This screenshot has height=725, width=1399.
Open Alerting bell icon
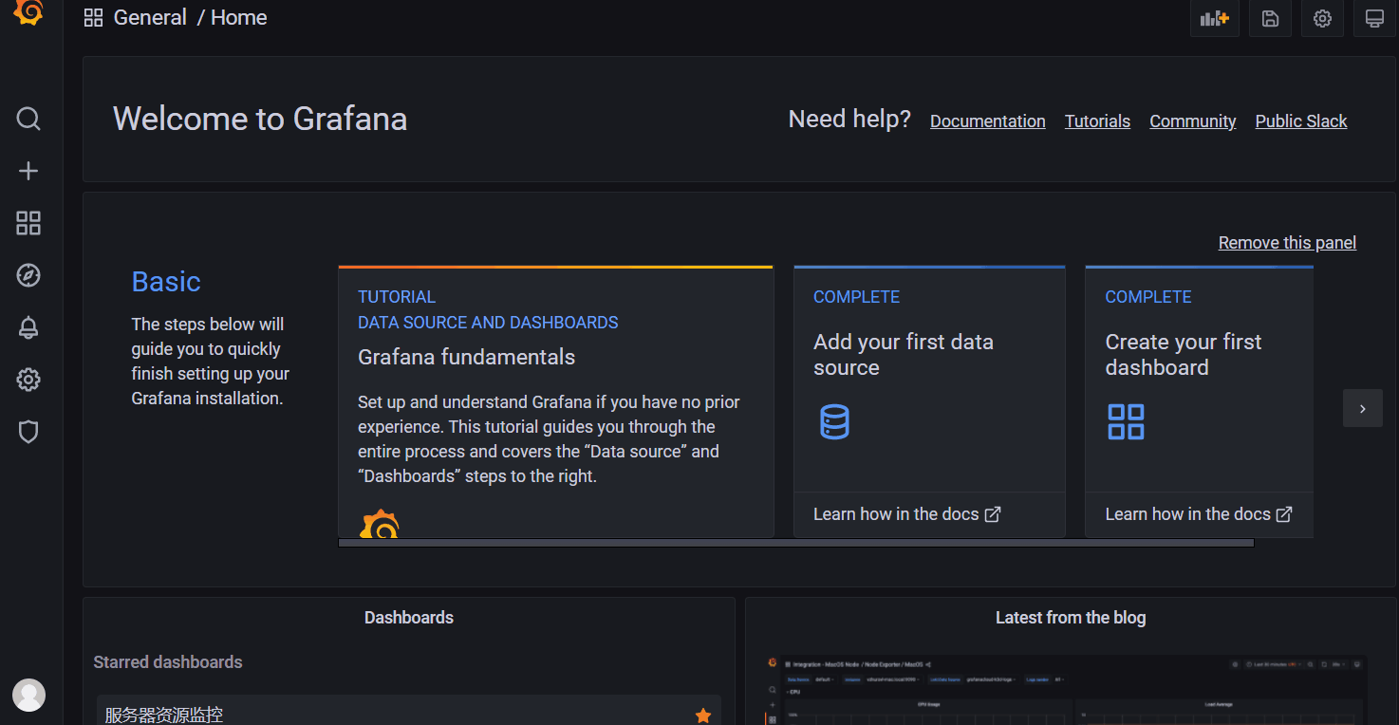tap(28, 328)
